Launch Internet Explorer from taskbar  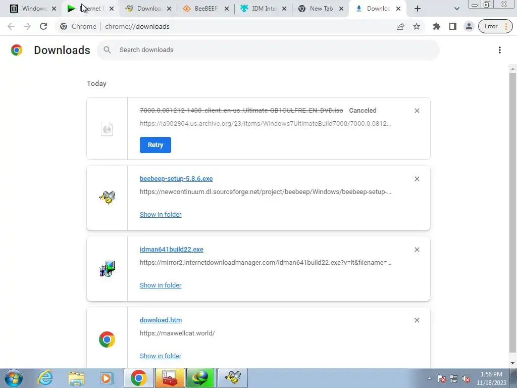pyautogui.click(x=45, y=378)
